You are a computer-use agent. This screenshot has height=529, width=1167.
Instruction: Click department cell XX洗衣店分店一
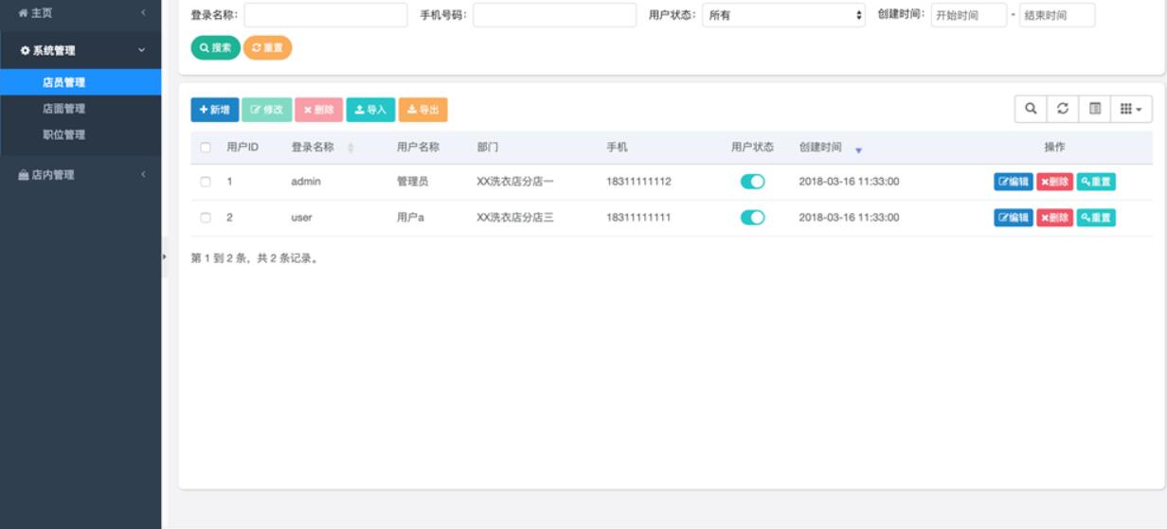[515, 182]
